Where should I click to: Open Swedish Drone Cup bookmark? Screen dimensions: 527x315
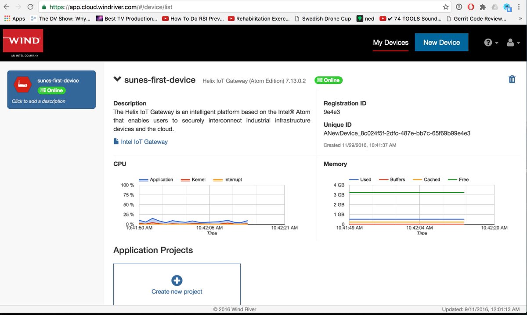(323, 18)
